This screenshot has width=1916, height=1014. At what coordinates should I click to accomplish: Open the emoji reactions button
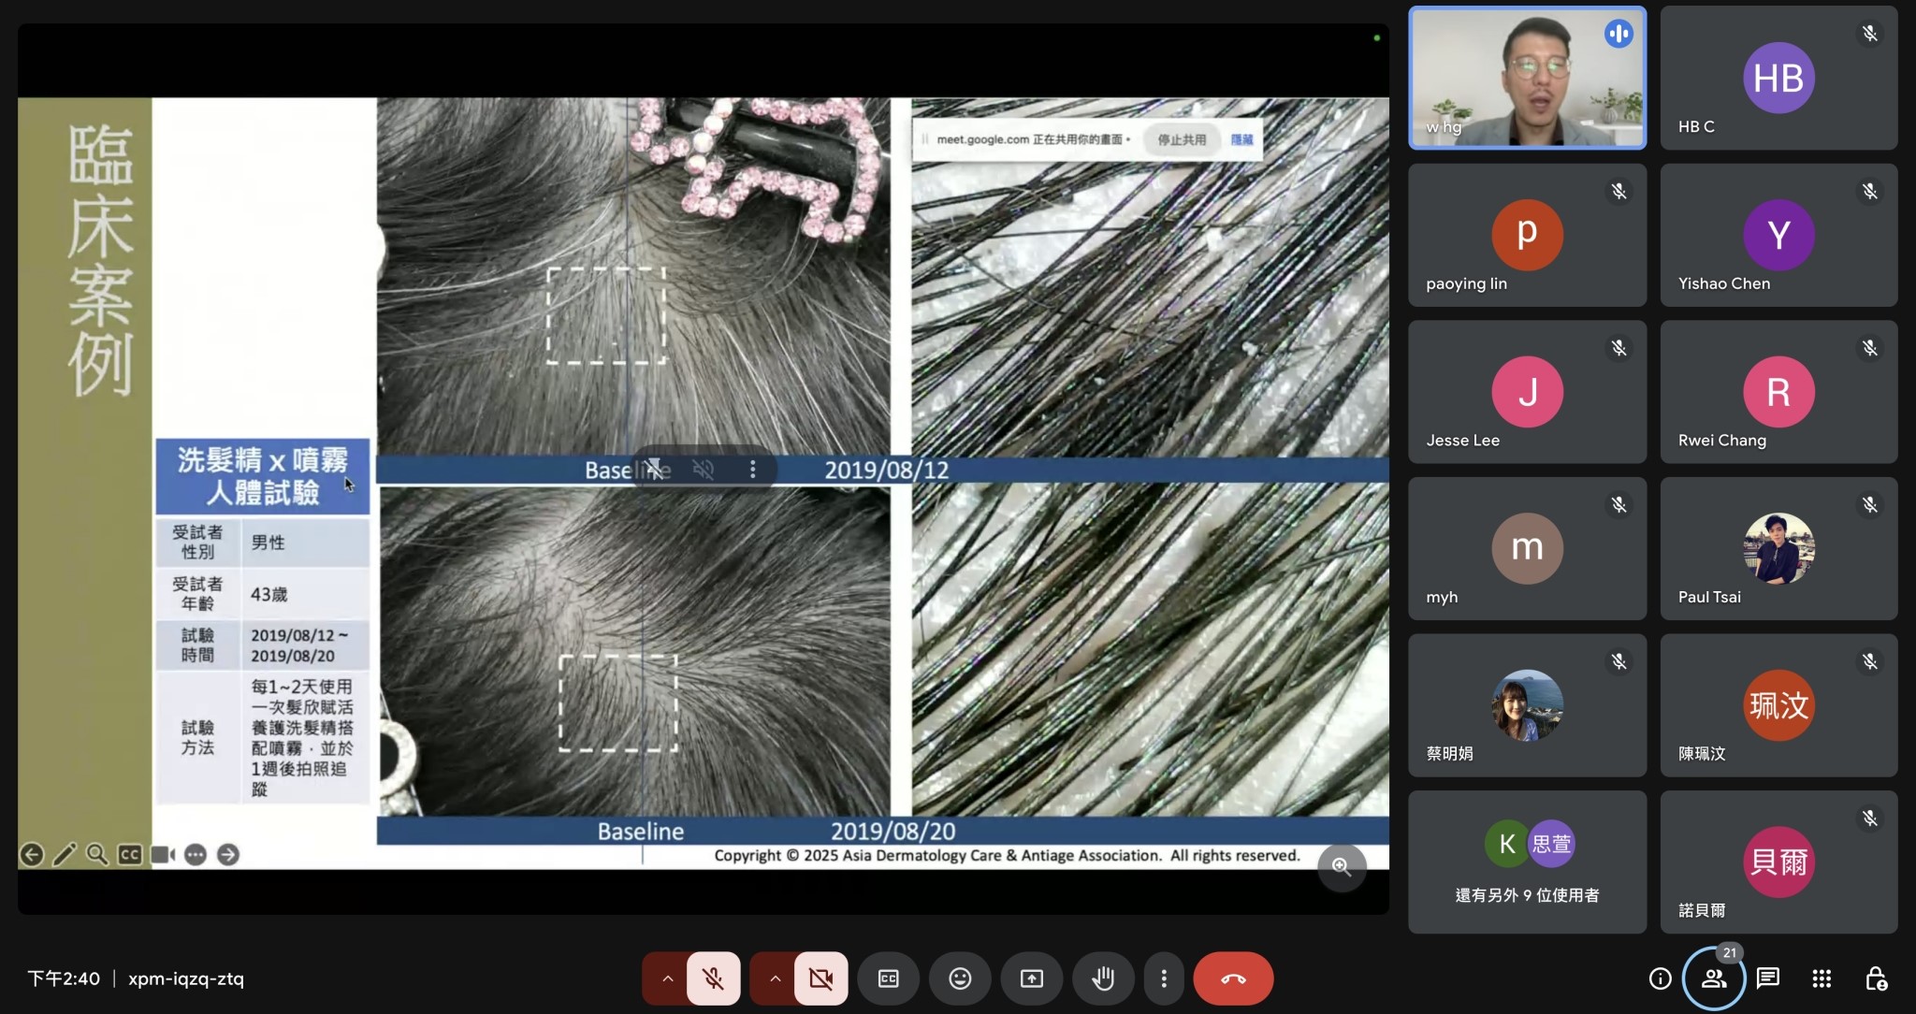point(960,978)
